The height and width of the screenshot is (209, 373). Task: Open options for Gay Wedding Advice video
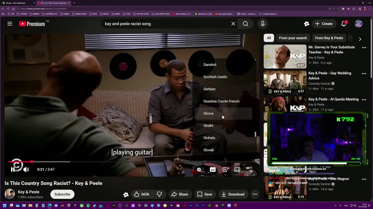(x=364, y=74)
